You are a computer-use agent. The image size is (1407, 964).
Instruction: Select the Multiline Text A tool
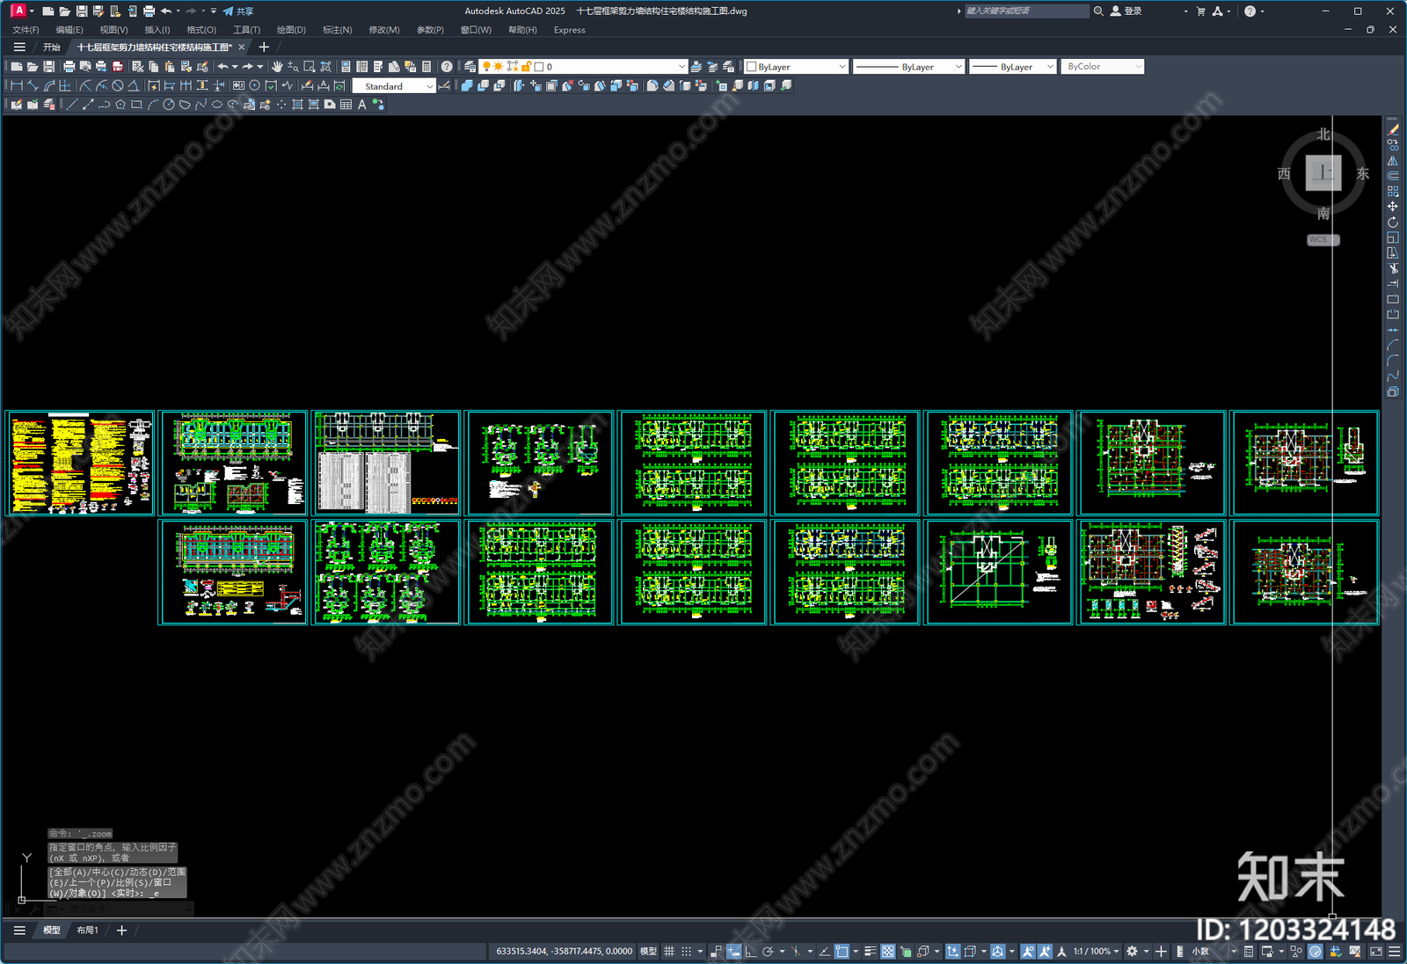pyautogui.click(x=361, y=105)
